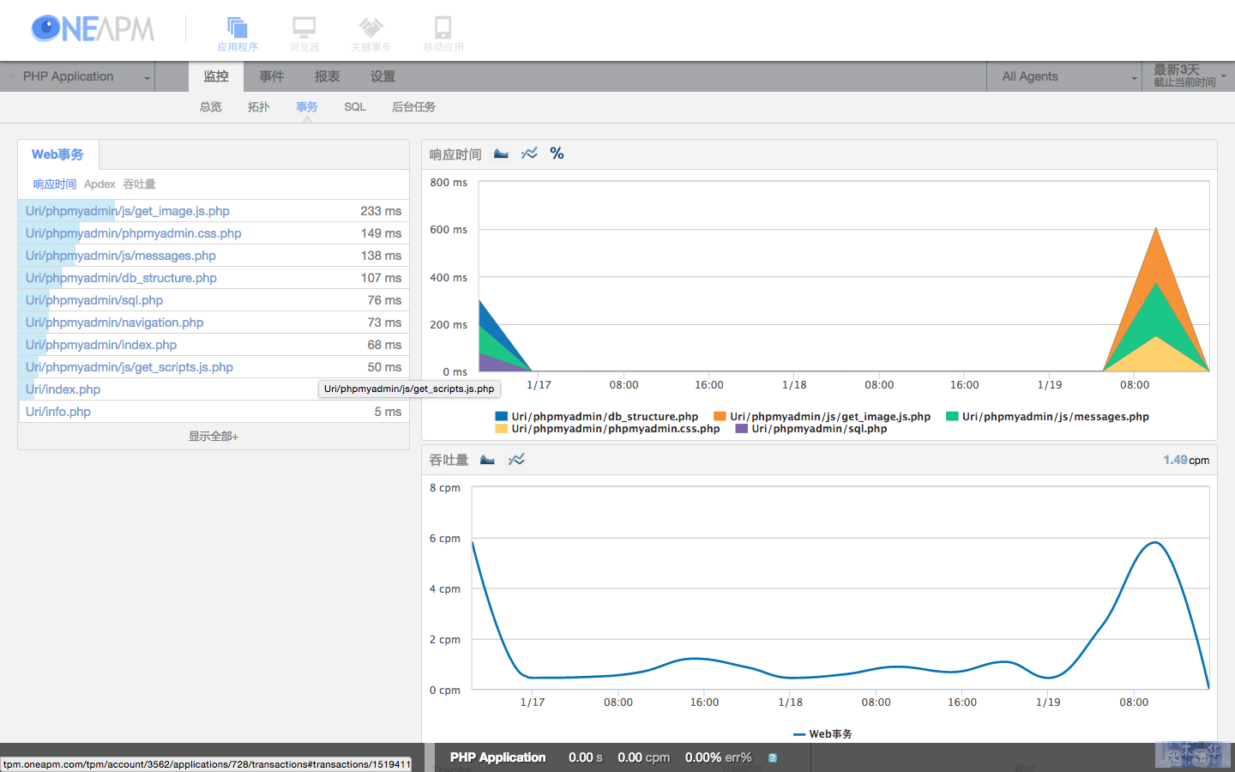
Task: Open the OneAPM logo home link
Action: click(x=93, y=28)
